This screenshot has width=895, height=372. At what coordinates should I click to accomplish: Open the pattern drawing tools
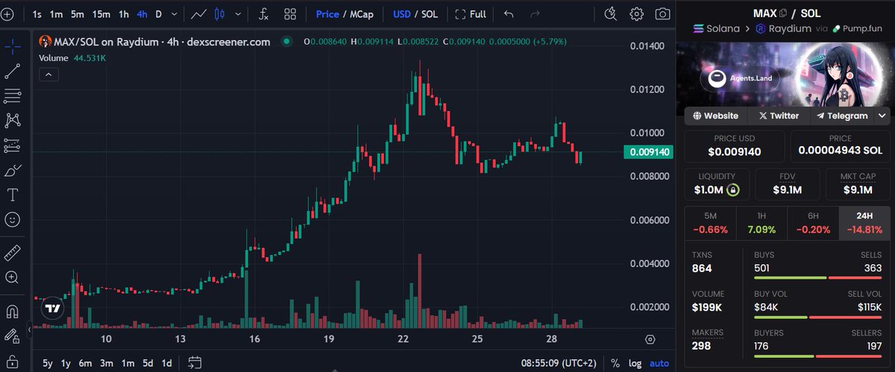tap(13, 120)
